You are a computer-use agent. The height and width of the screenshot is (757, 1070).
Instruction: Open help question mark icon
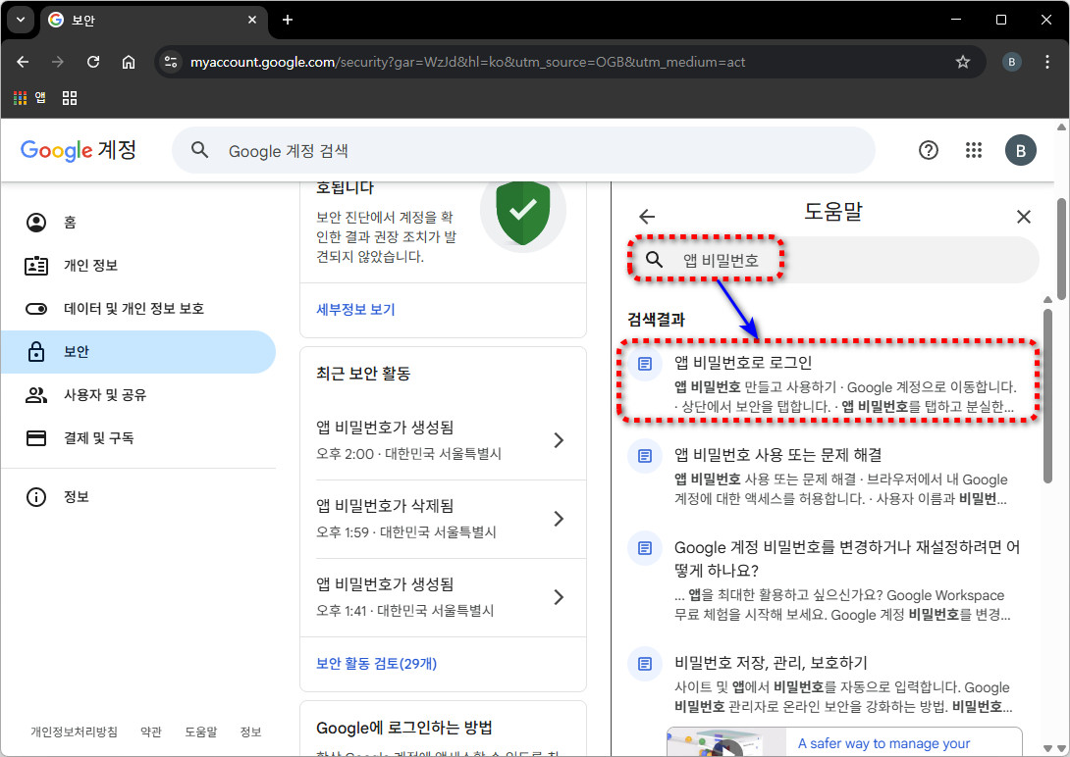(x=928, y=150)
